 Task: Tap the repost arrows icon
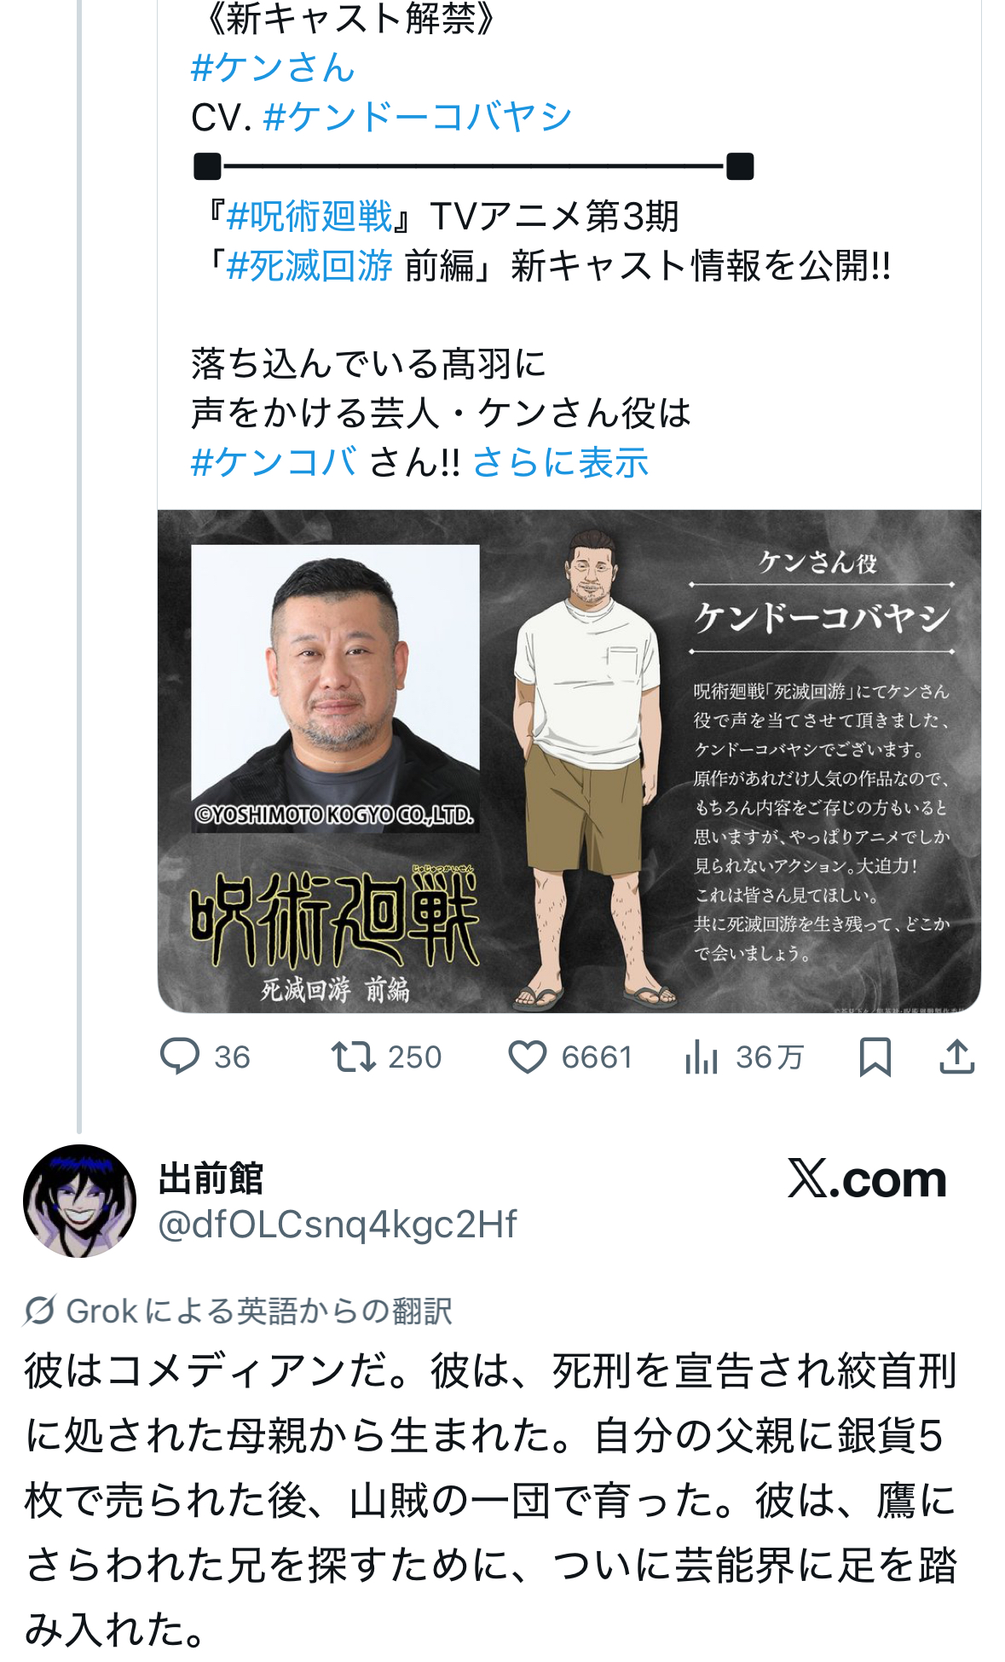tap(354, 1057)
